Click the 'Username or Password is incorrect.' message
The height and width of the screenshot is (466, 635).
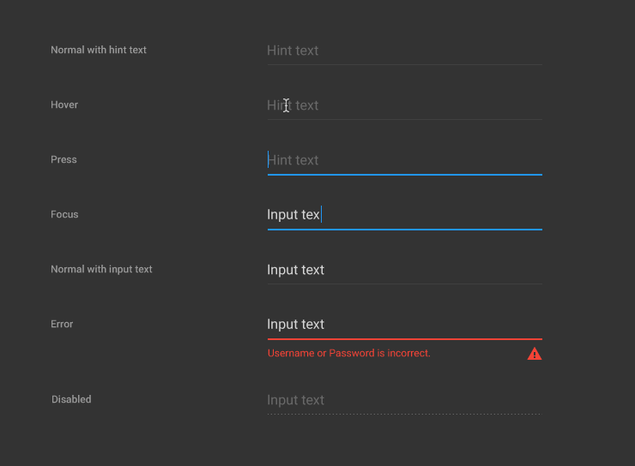coord(349,353)
